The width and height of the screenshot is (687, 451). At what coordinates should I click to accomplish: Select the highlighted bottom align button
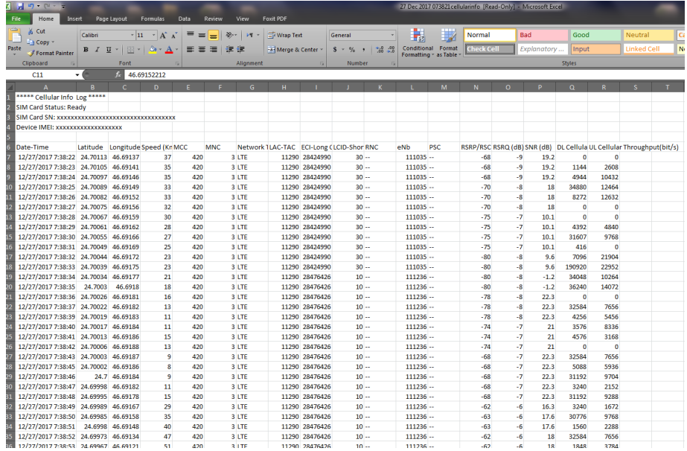tap(213, 36)
